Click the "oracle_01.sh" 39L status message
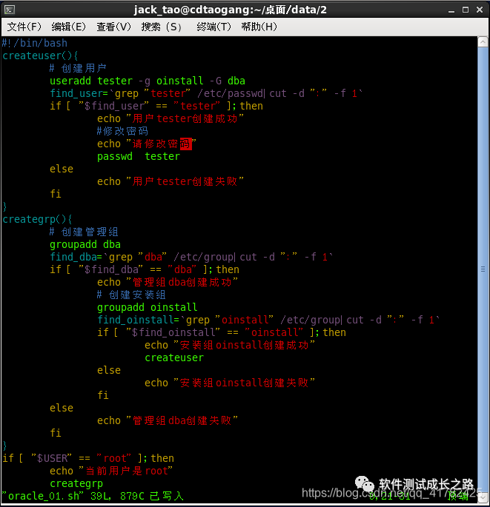 [x=93, y=496]
